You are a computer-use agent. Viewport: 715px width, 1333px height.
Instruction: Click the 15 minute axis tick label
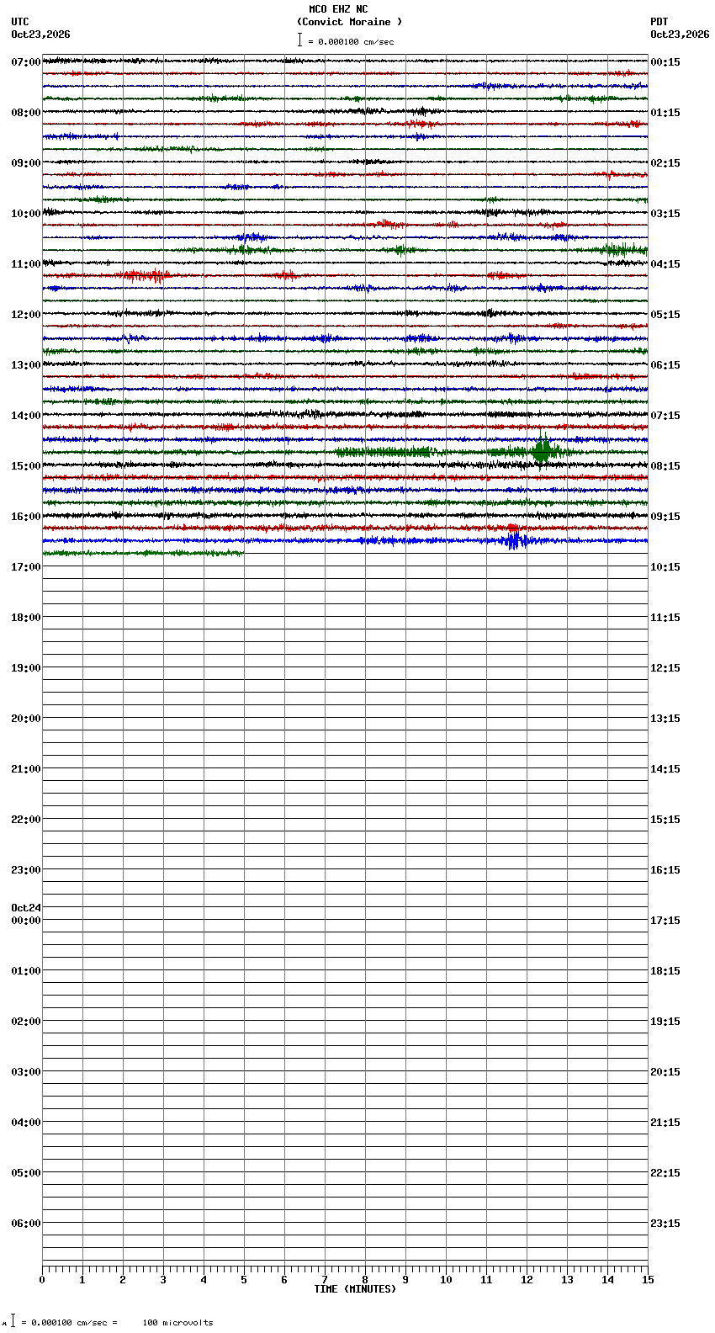[x=648, y=1280]
